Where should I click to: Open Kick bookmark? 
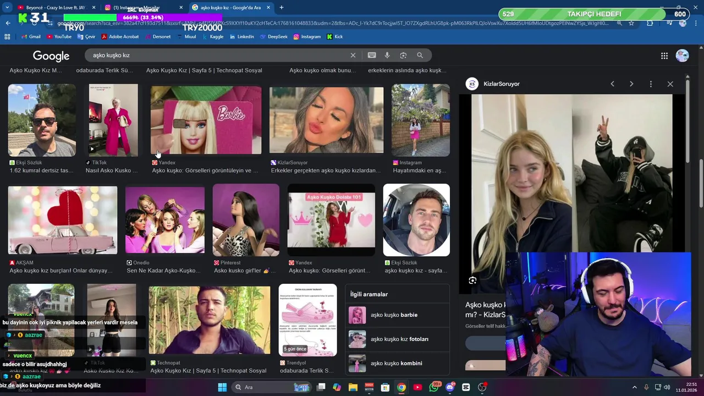[x=335, y=36]
